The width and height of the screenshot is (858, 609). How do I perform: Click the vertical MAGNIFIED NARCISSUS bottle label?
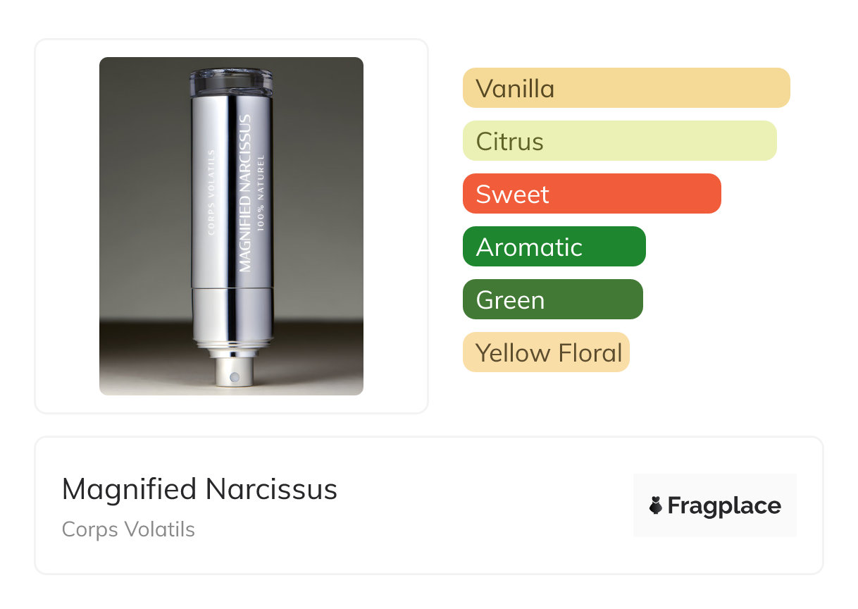[x=245, y=193]
